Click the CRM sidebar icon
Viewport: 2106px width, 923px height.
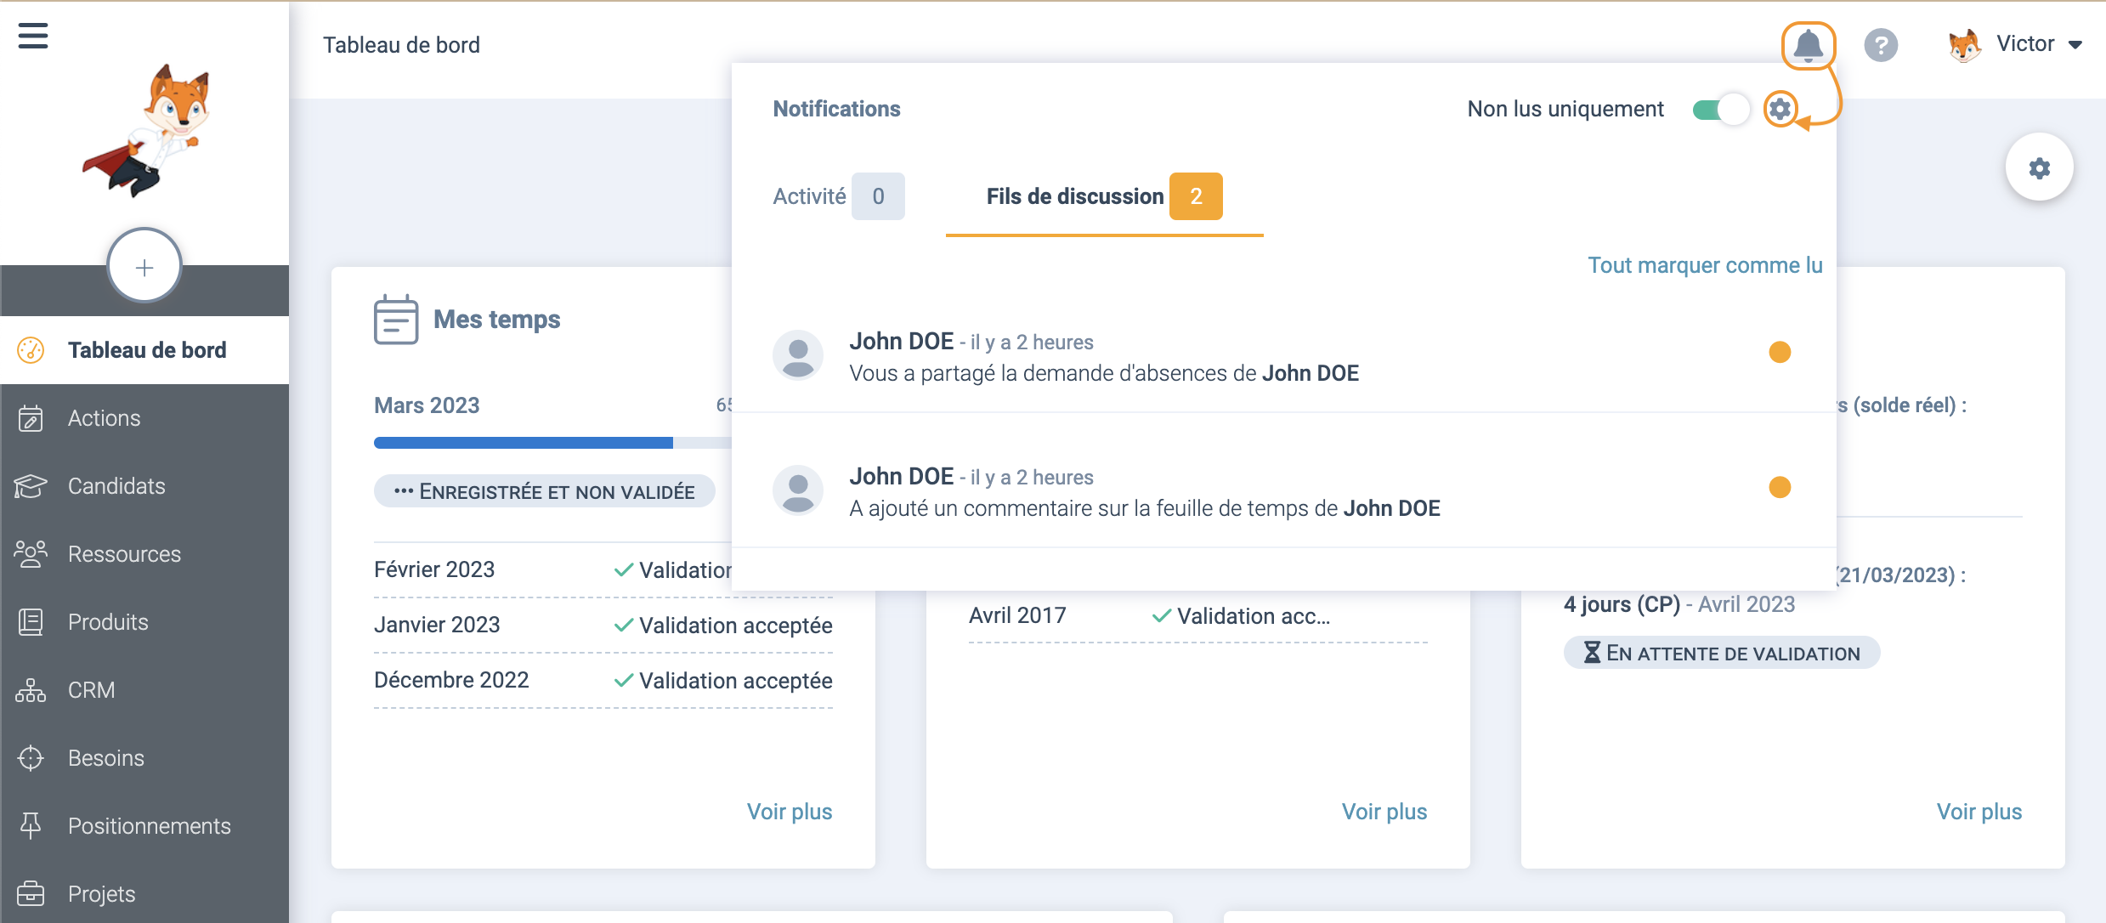(x=31, y=690)
